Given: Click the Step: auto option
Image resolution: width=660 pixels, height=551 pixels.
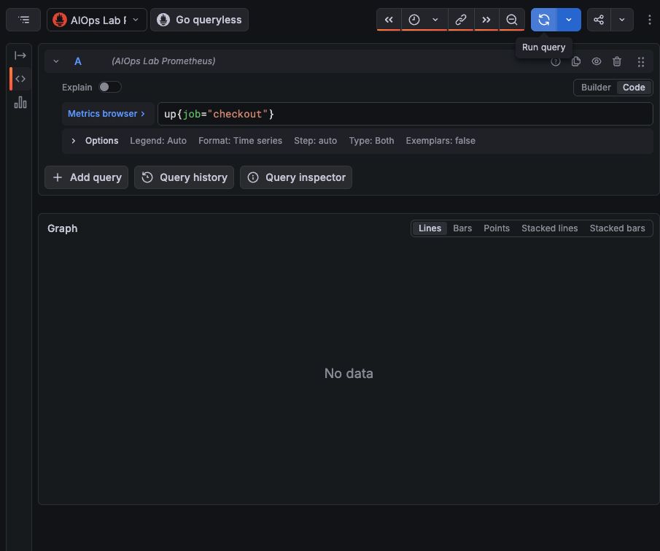Looking at the screenshot, I should (x=315, y=141).
